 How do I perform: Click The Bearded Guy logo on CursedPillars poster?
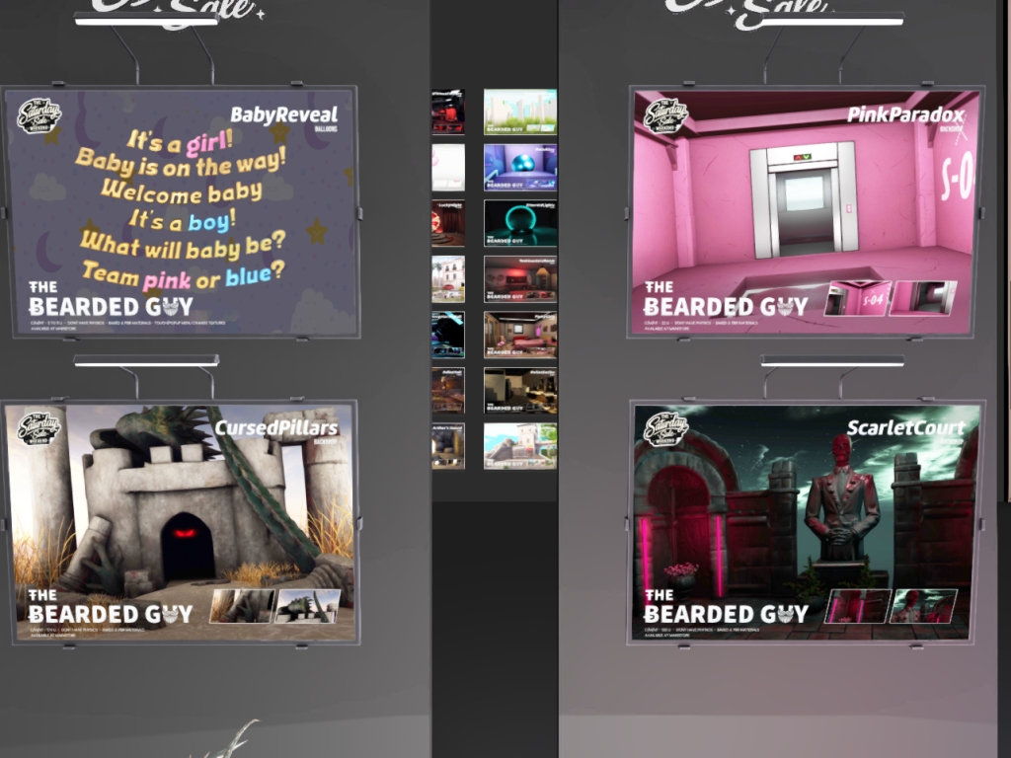point(111,606)
